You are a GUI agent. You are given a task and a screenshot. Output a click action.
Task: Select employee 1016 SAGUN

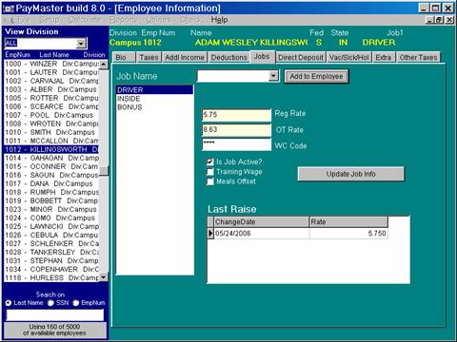click(x=51, y=175)
